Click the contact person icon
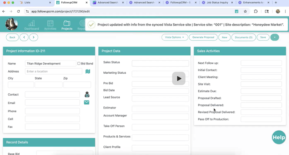The image size is (289, 155). 87,95
